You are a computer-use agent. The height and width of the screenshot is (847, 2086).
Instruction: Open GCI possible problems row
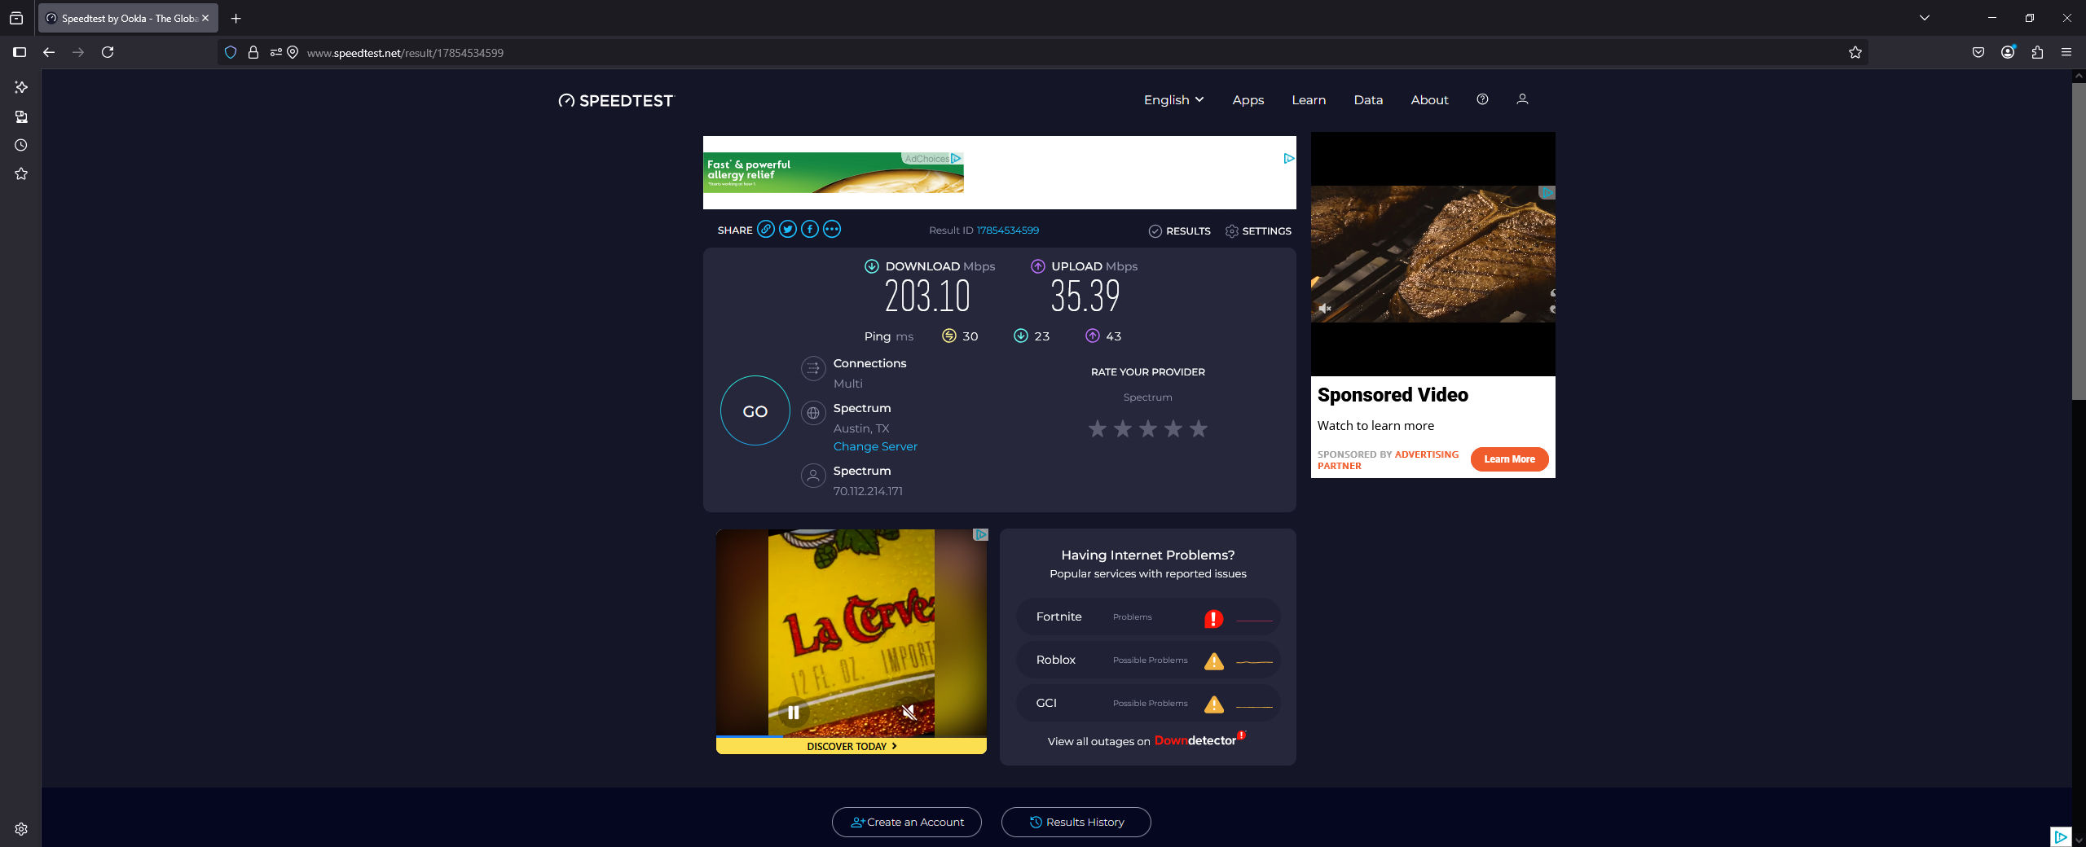pyautogui.click(x=1148, y=703)
